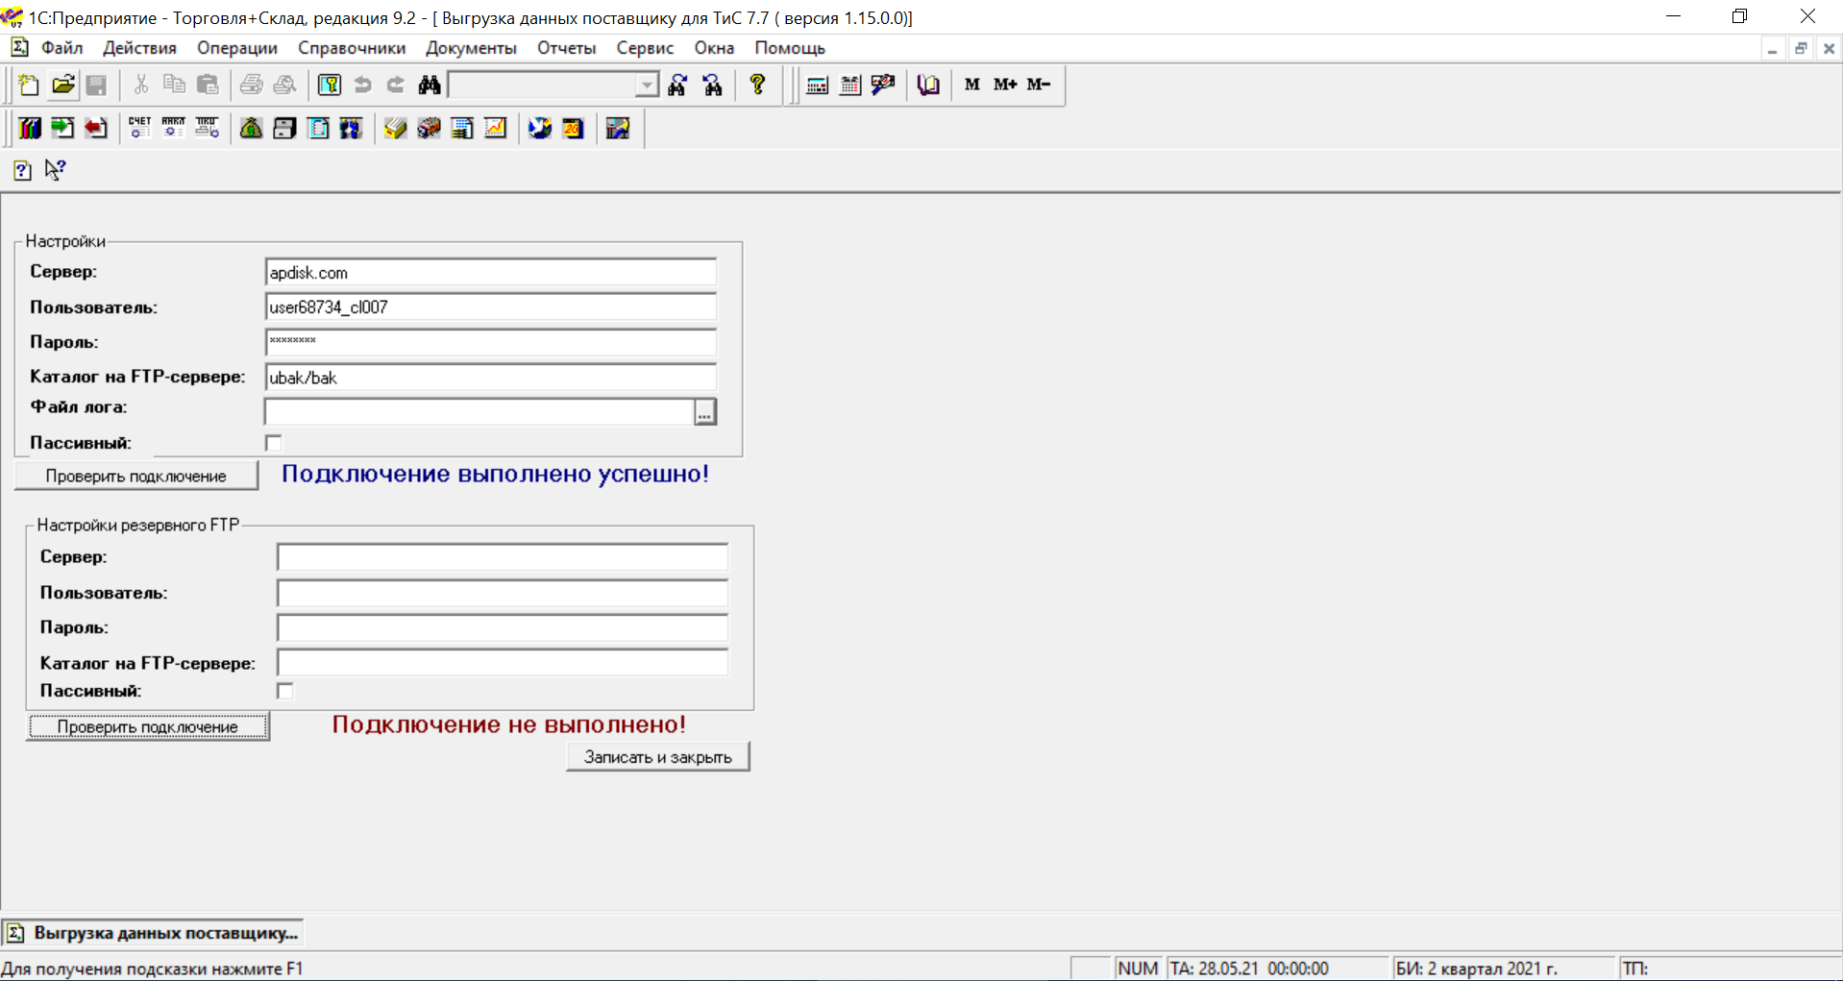
Task: Click the Cut scissors icon
Action: pyautogui.click(x=141, y=85)
